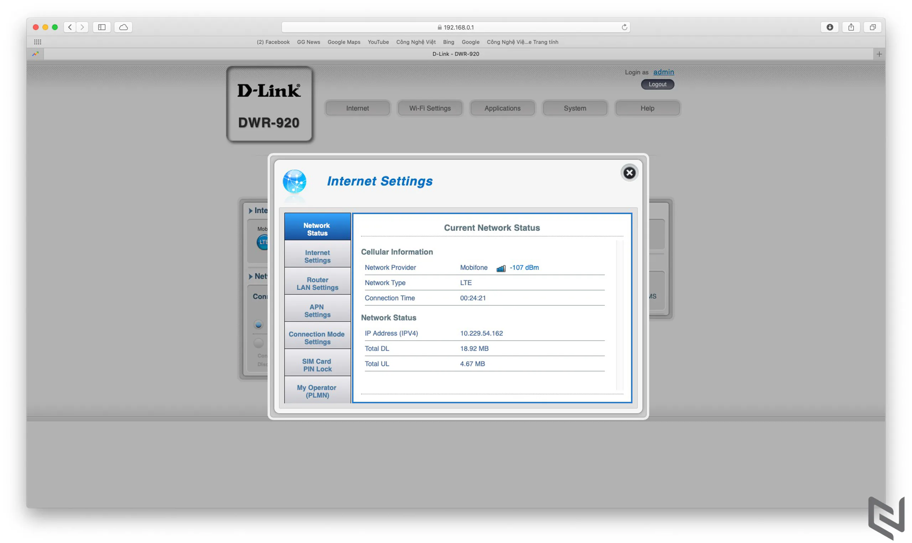Click the Logout button
Image resolution: width=912 pixels, height=543 pixels.
(657, 84)
